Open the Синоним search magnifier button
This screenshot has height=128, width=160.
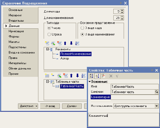156,92
